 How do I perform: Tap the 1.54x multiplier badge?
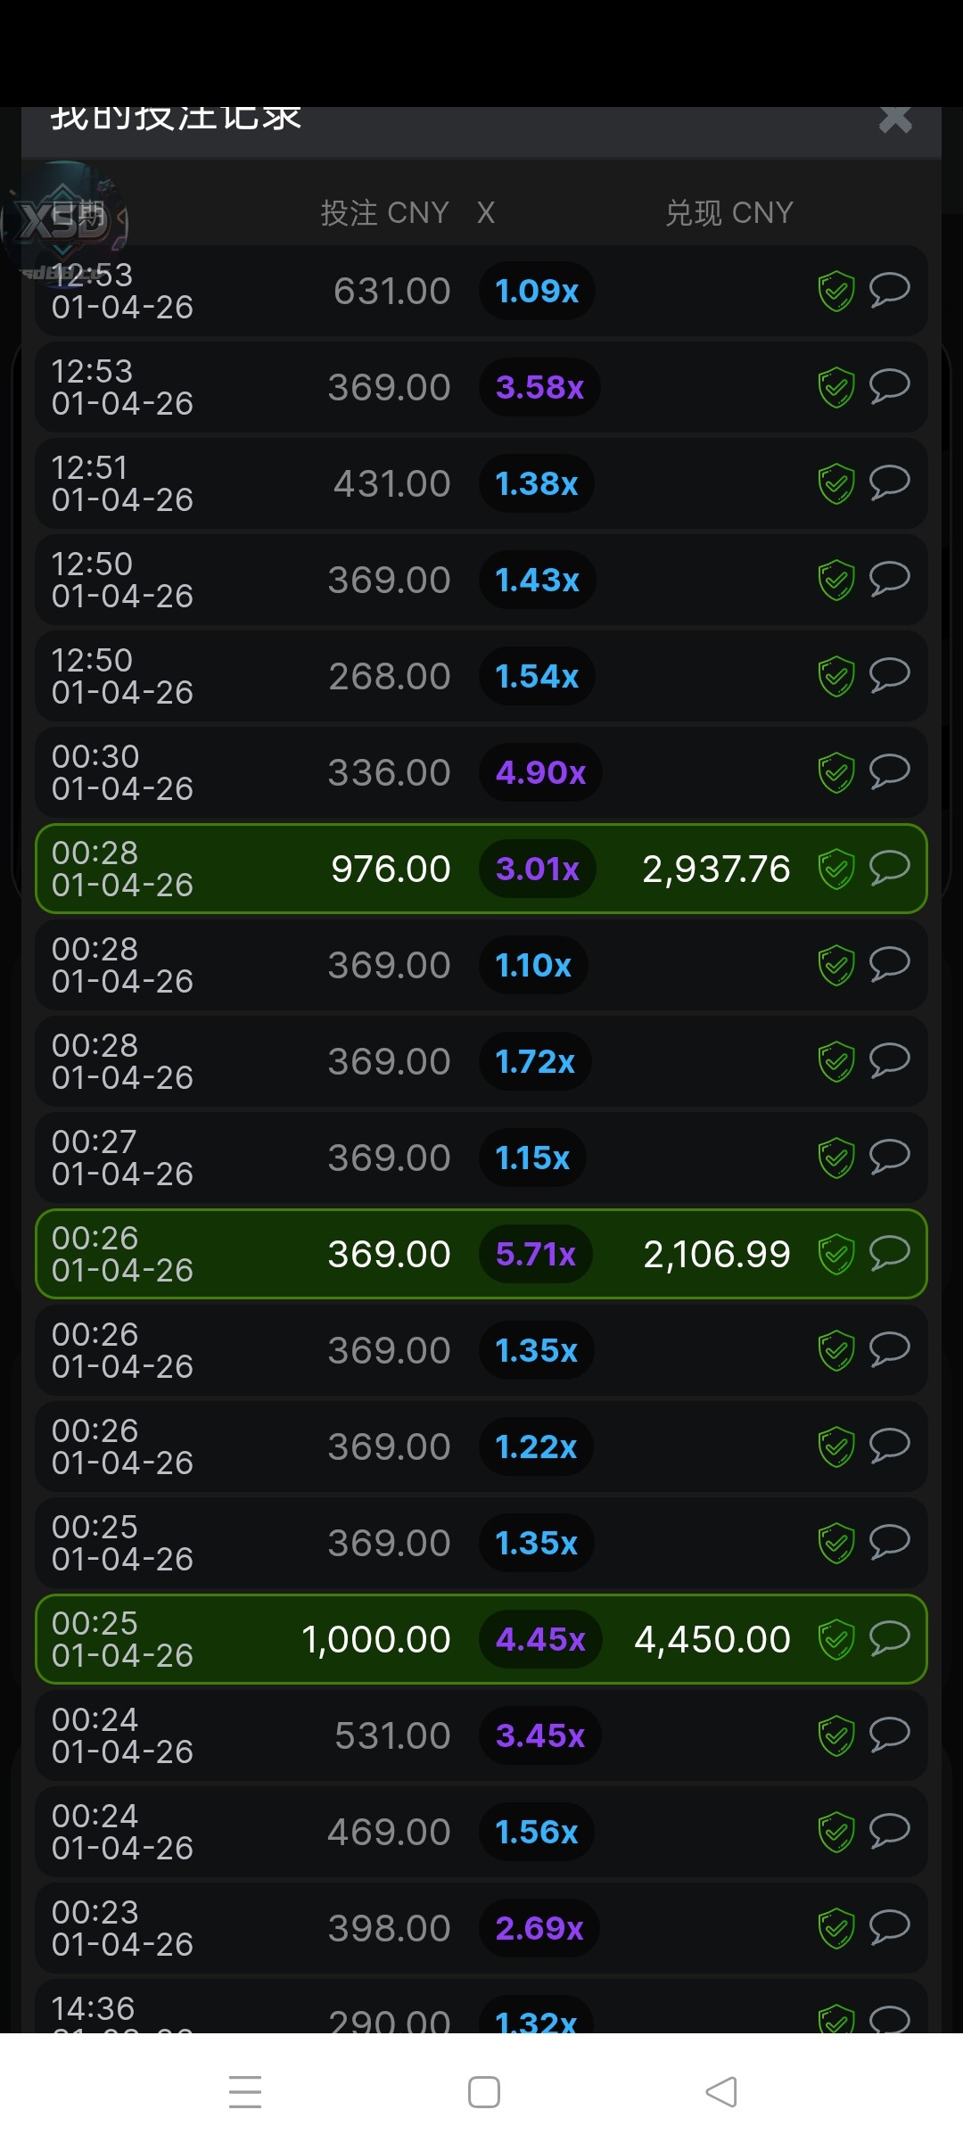pyautogui.click(x=537, y=676)
